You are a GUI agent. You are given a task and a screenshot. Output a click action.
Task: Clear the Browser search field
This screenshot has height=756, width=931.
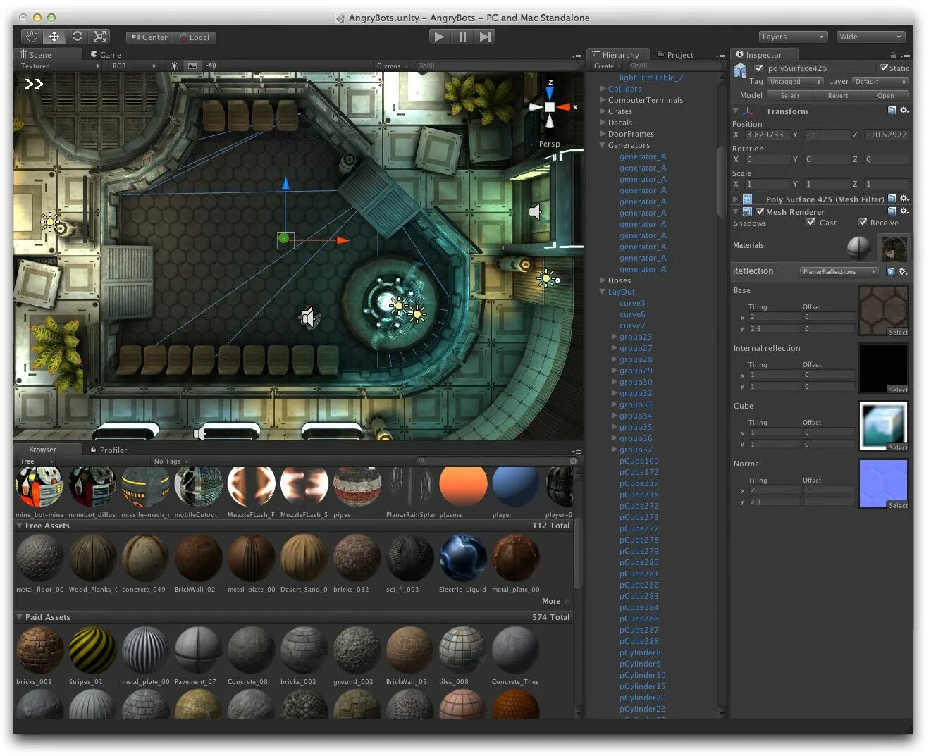[x=573, y=461]
